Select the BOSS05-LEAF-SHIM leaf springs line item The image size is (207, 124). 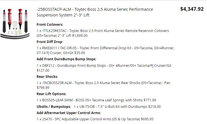[96, 100]
